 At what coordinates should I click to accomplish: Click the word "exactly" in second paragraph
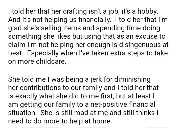[x=28, y=96]
